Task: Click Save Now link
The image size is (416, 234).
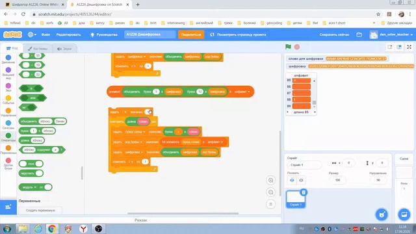Action: 334,34
